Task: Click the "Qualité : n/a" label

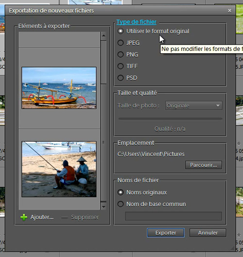Action: pos(170,129)
